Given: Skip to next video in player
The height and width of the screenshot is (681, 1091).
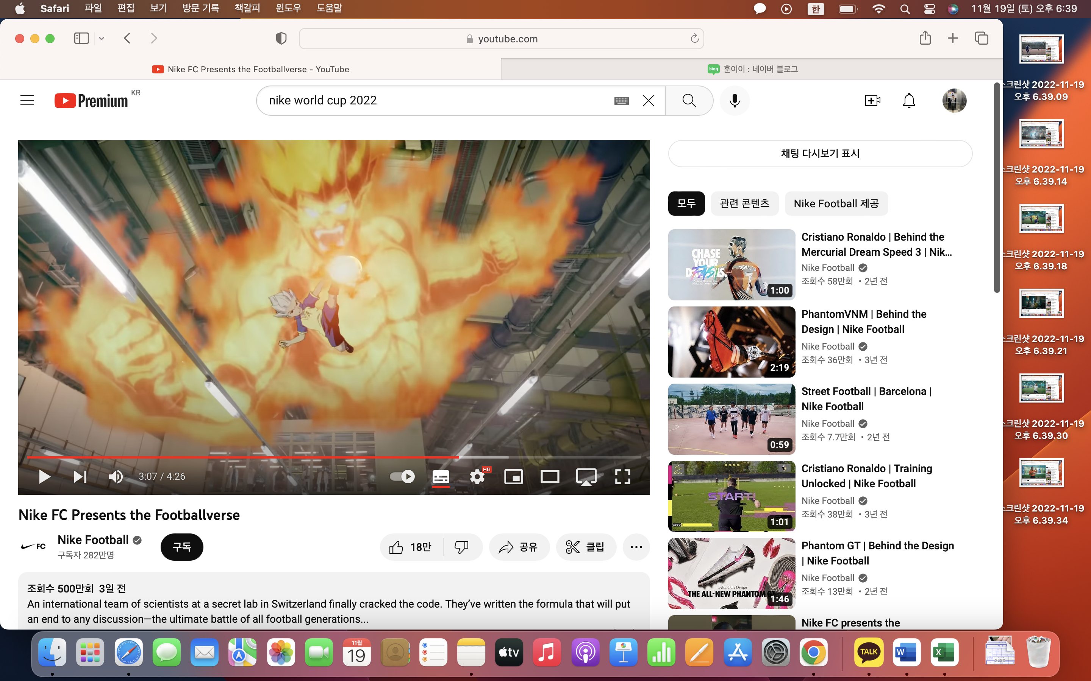Looking at the screenshot, I should click(x=80, y=477).
